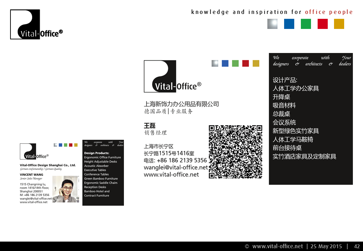Screen dimensions: 363x251
Task: Click the 'Reception Desks' item
Action: click(95, 187)
